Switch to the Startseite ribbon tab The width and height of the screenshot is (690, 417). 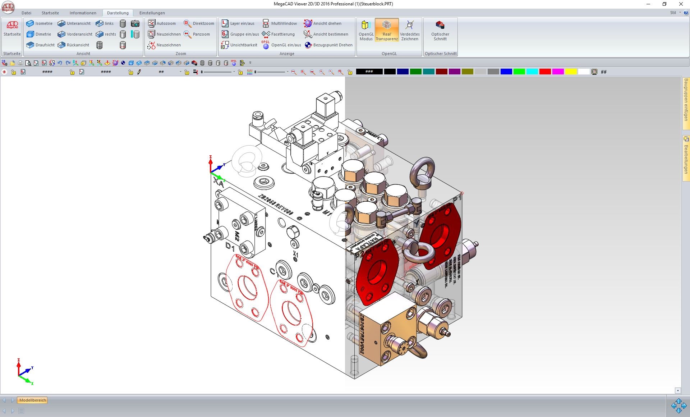click(50, 13)
